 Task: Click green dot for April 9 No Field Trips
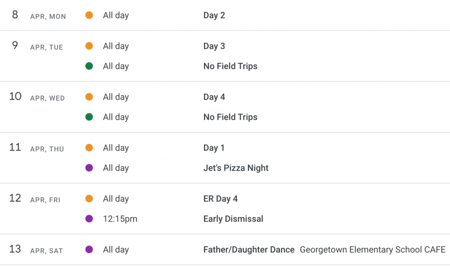89,66
